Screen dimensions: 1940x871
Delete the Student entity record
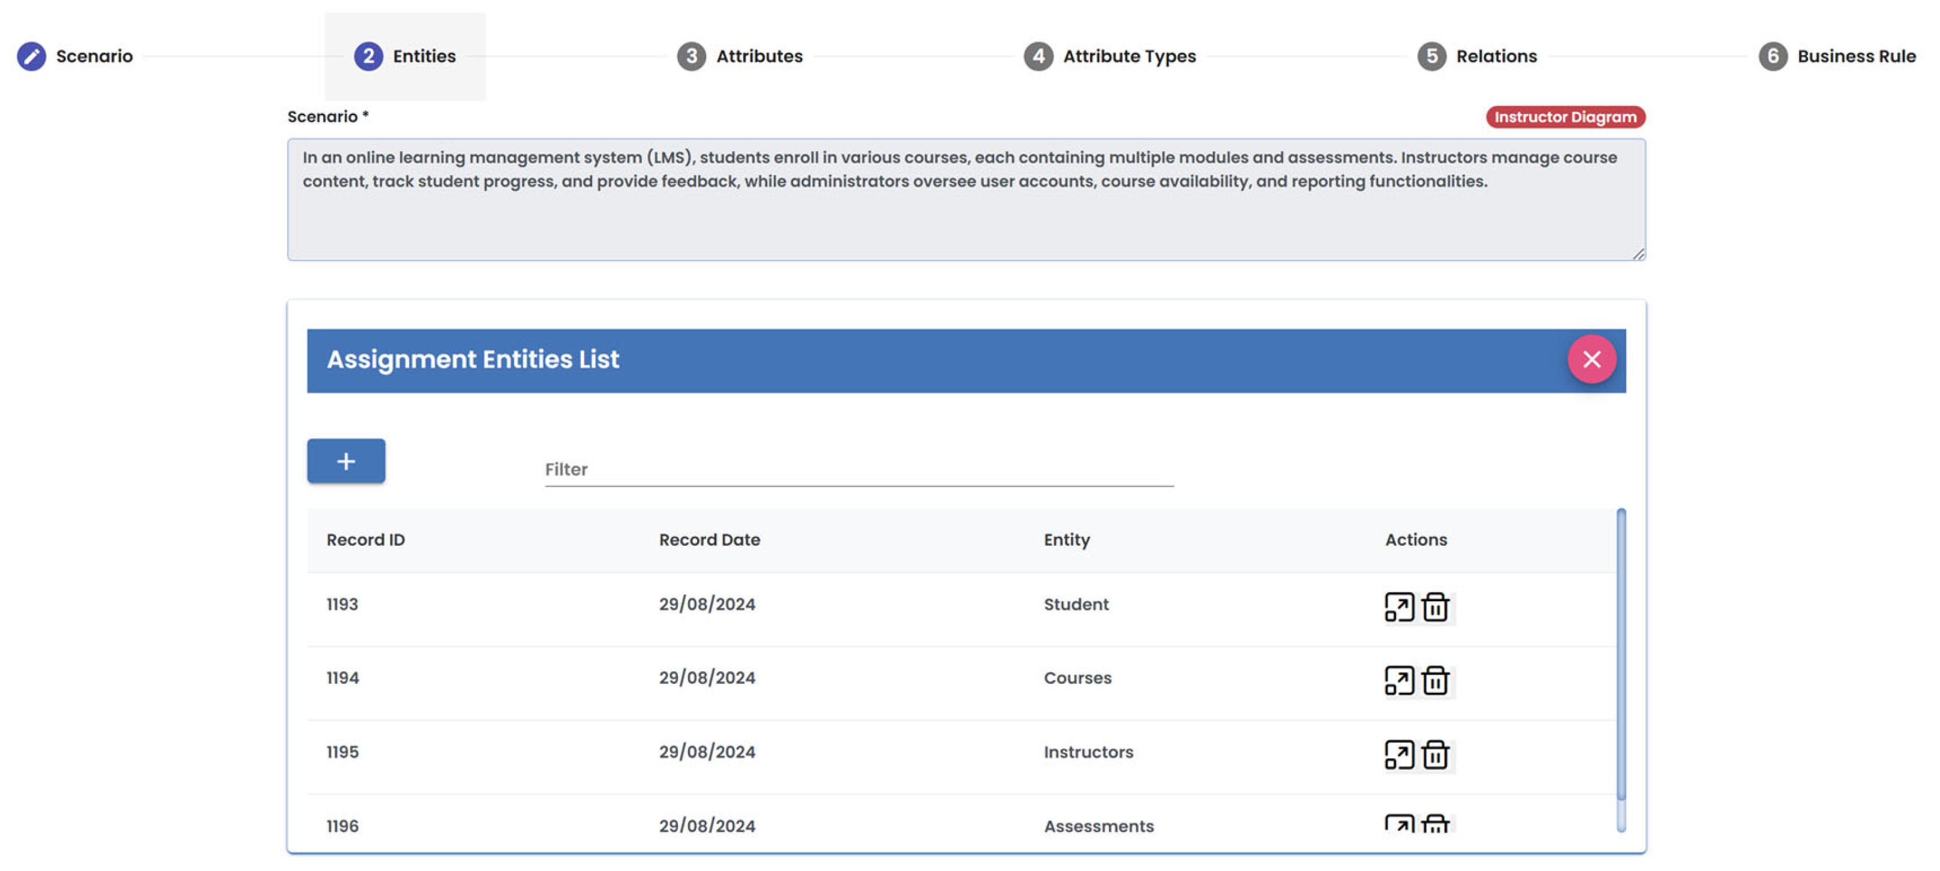pos(1436,607)
